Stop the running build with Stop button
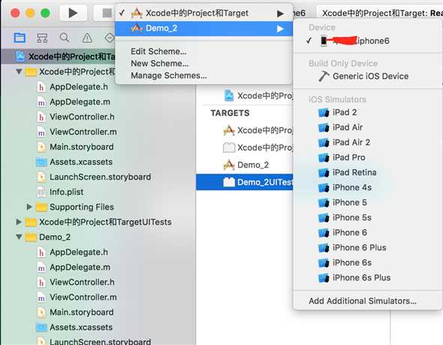 point(106,13)
